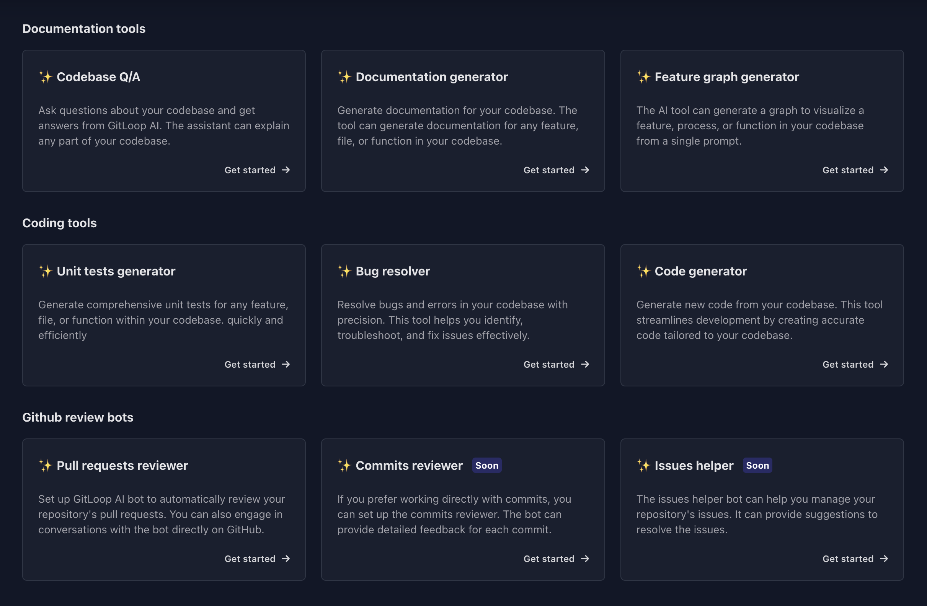Get started with Documentation generator
Viewport: 927px width, 606px height.
[556, 170]
